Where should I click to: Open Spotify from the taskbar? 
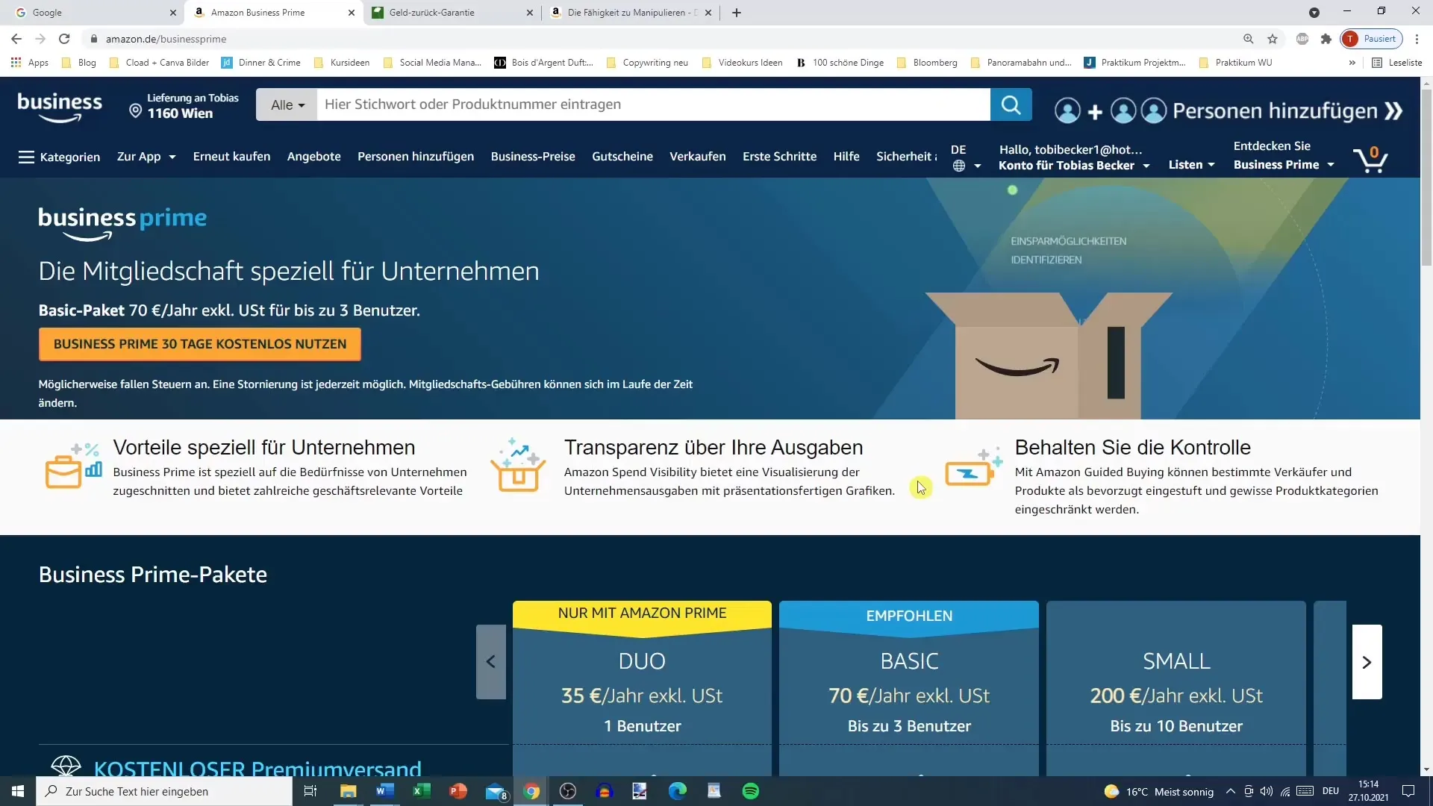(x=751, y=791)
